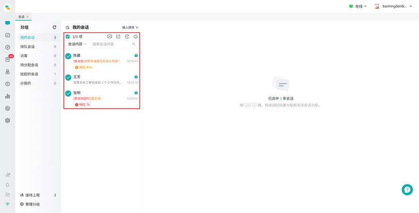Open the history clock sidebar icon
The height and width of the screenshot is (213, 419).
[x=8, y=84]
